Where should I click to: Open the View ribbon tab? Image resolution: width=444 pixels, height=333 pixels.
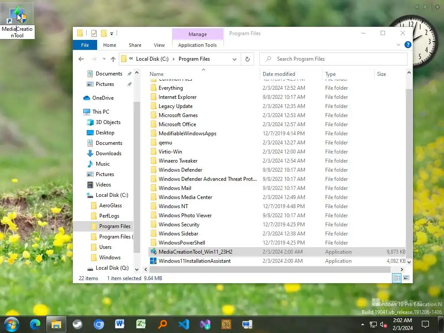(x=159, y=45)
